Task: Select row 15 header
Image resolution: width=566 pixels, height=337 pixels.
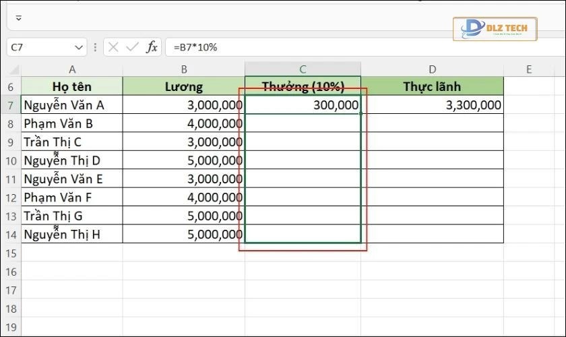Action: coord(11,253)
